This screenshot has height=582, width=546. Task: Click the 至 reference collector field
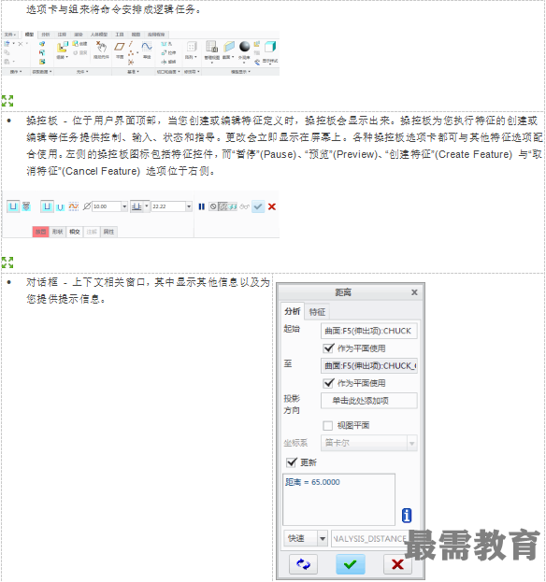(x=368, y=365)
